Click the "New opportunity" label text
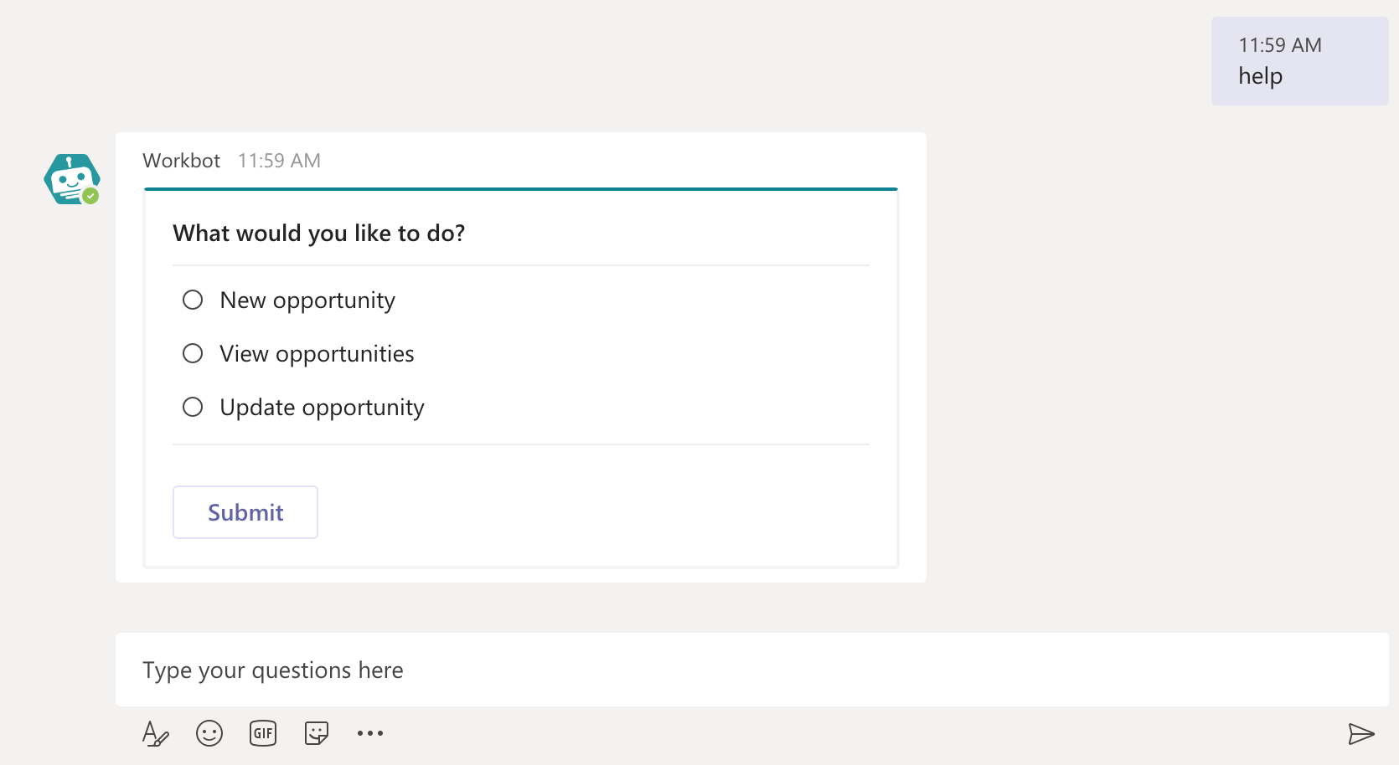The width and height of the screenshot is (1399, 765). coord(307,300)
